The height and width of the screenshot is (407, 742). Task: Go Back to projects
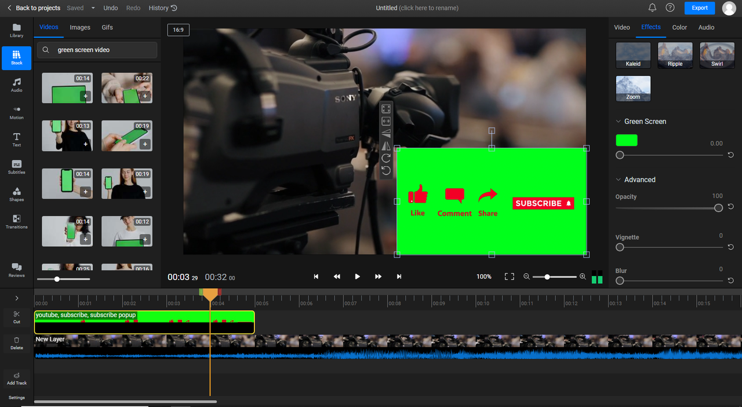[33, 8]
